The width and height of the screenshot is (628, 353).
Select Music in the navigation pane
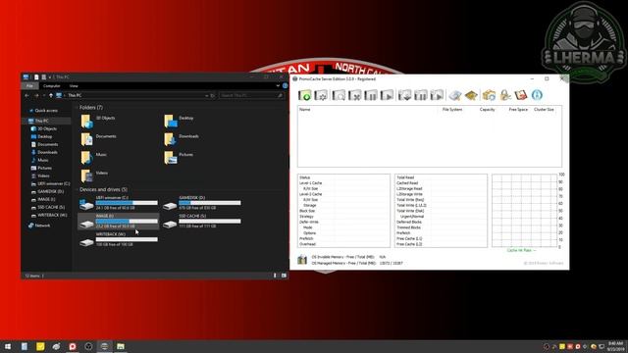[43, 160]
